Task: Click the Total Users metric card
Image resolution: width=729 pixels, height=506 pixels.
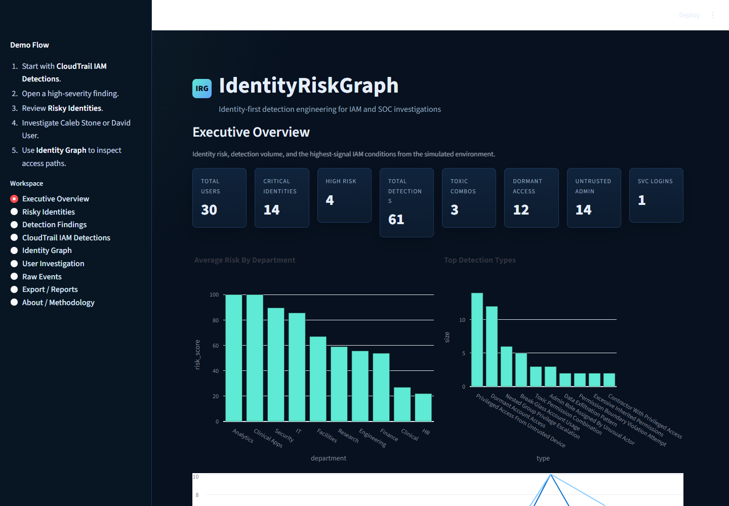Action: (219, 198)
